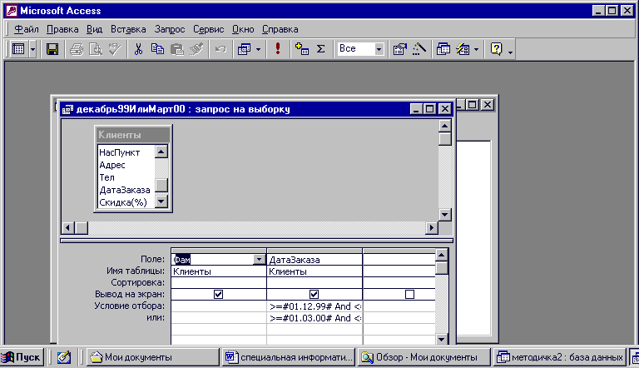Click or-row cell '>=#01.03.00# And'
639x368 pixels.
315,318
